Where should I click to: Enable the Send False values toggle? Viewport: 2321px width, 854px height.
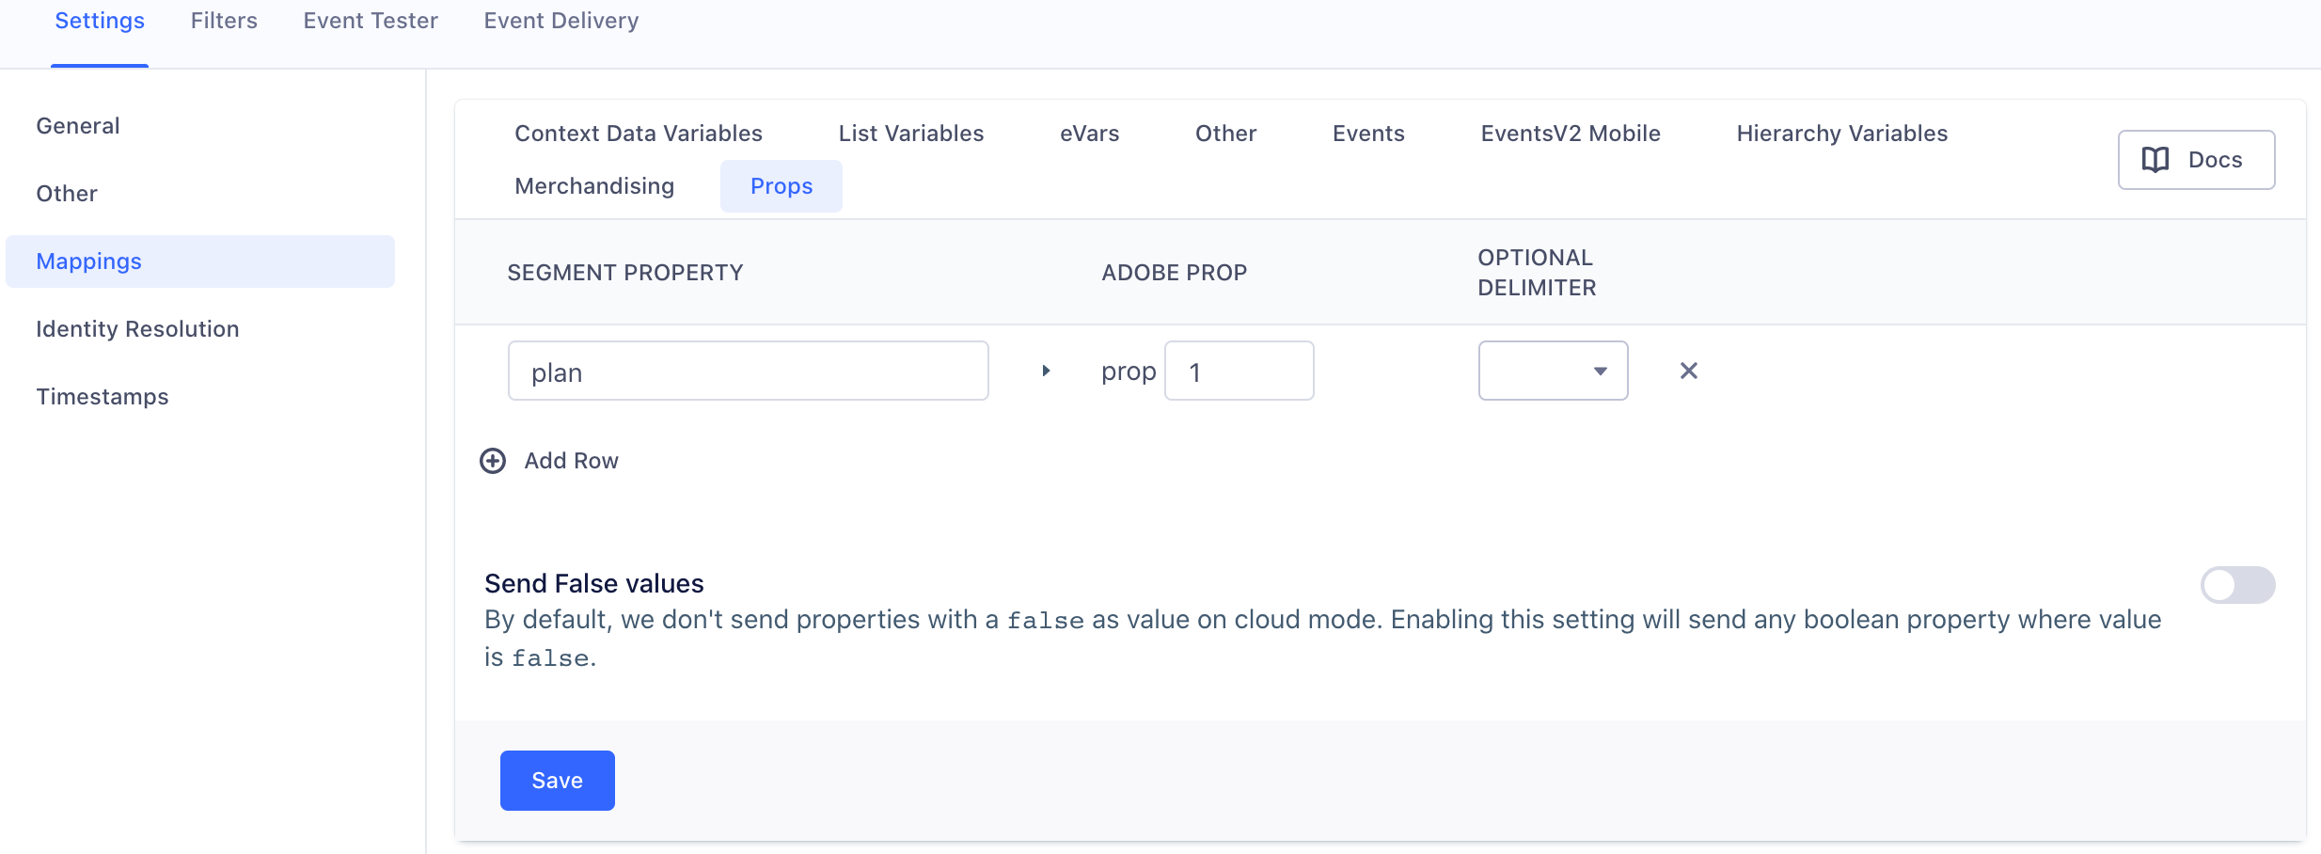[2236, 584]
